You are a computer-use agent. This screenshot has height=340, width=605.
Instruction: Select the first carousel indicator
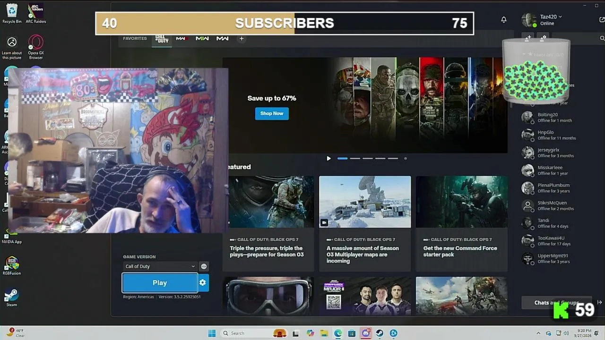click(342, 158)
